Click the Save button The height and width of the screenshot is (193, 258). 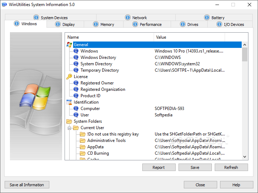(x=195, y=167)
